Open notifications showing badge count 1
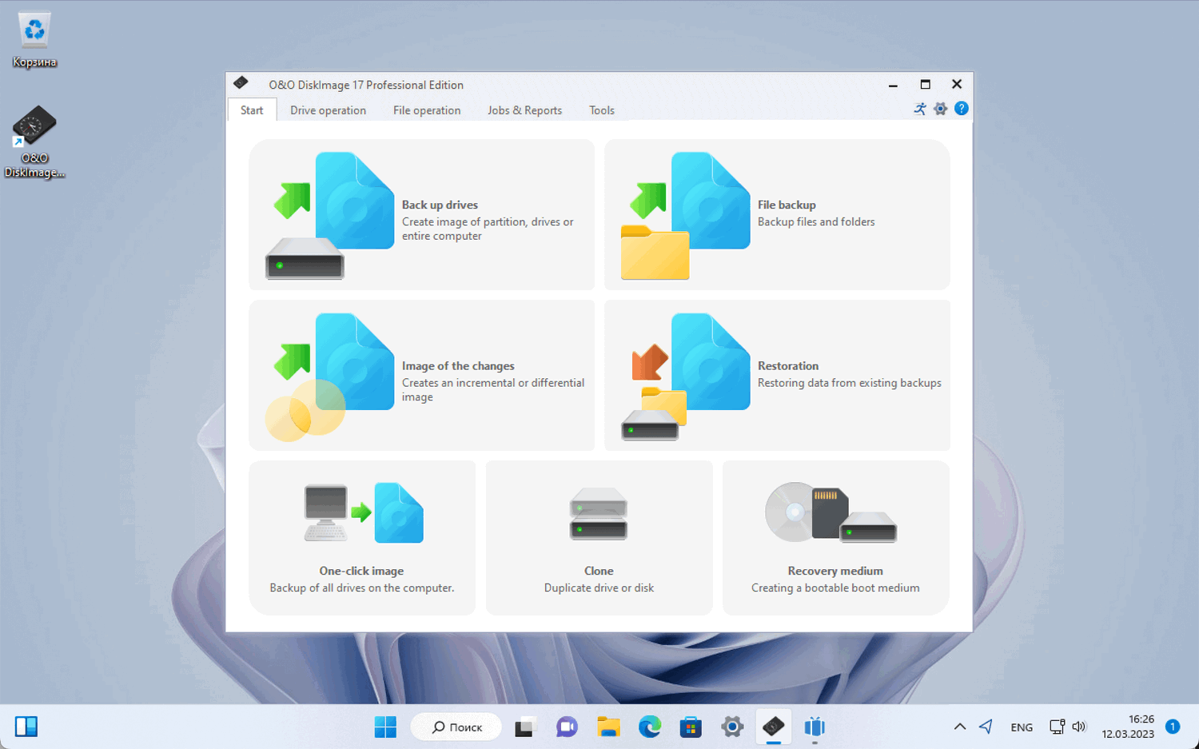The width and height of the screenshot is (1199, 749). 1173,727
